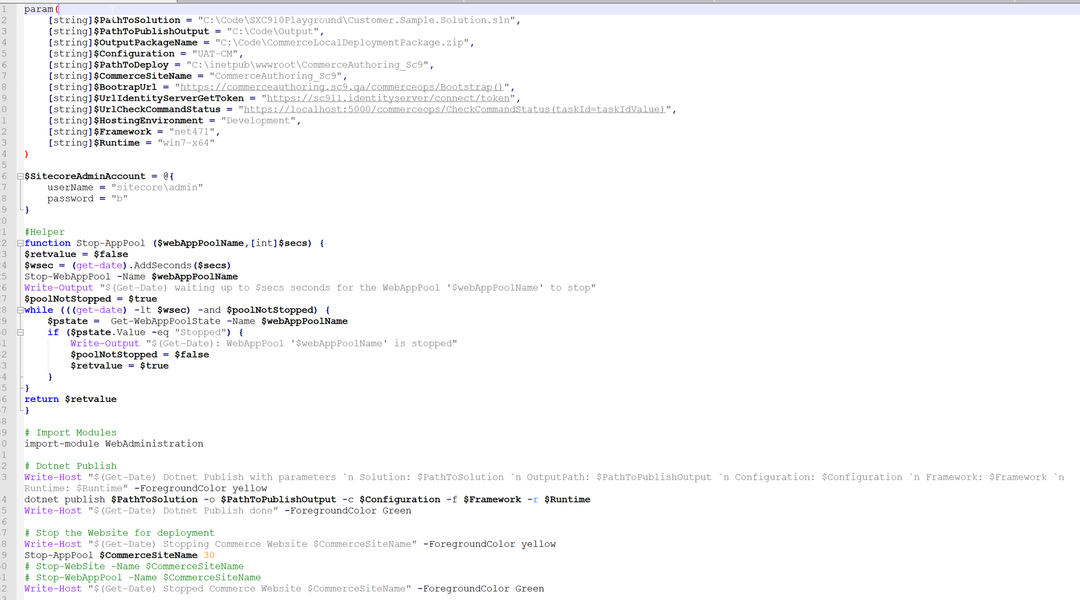Click the $poolNotStopped = $false line

[139, 355]
